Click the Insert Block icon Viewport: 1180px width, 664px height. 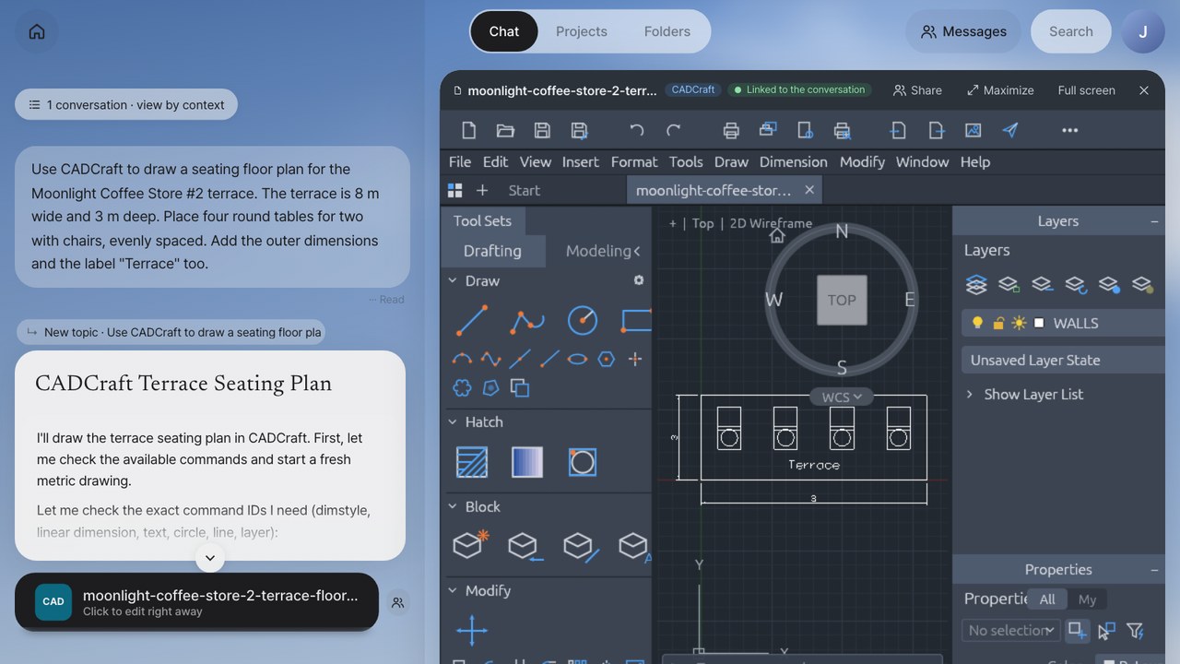525,545
